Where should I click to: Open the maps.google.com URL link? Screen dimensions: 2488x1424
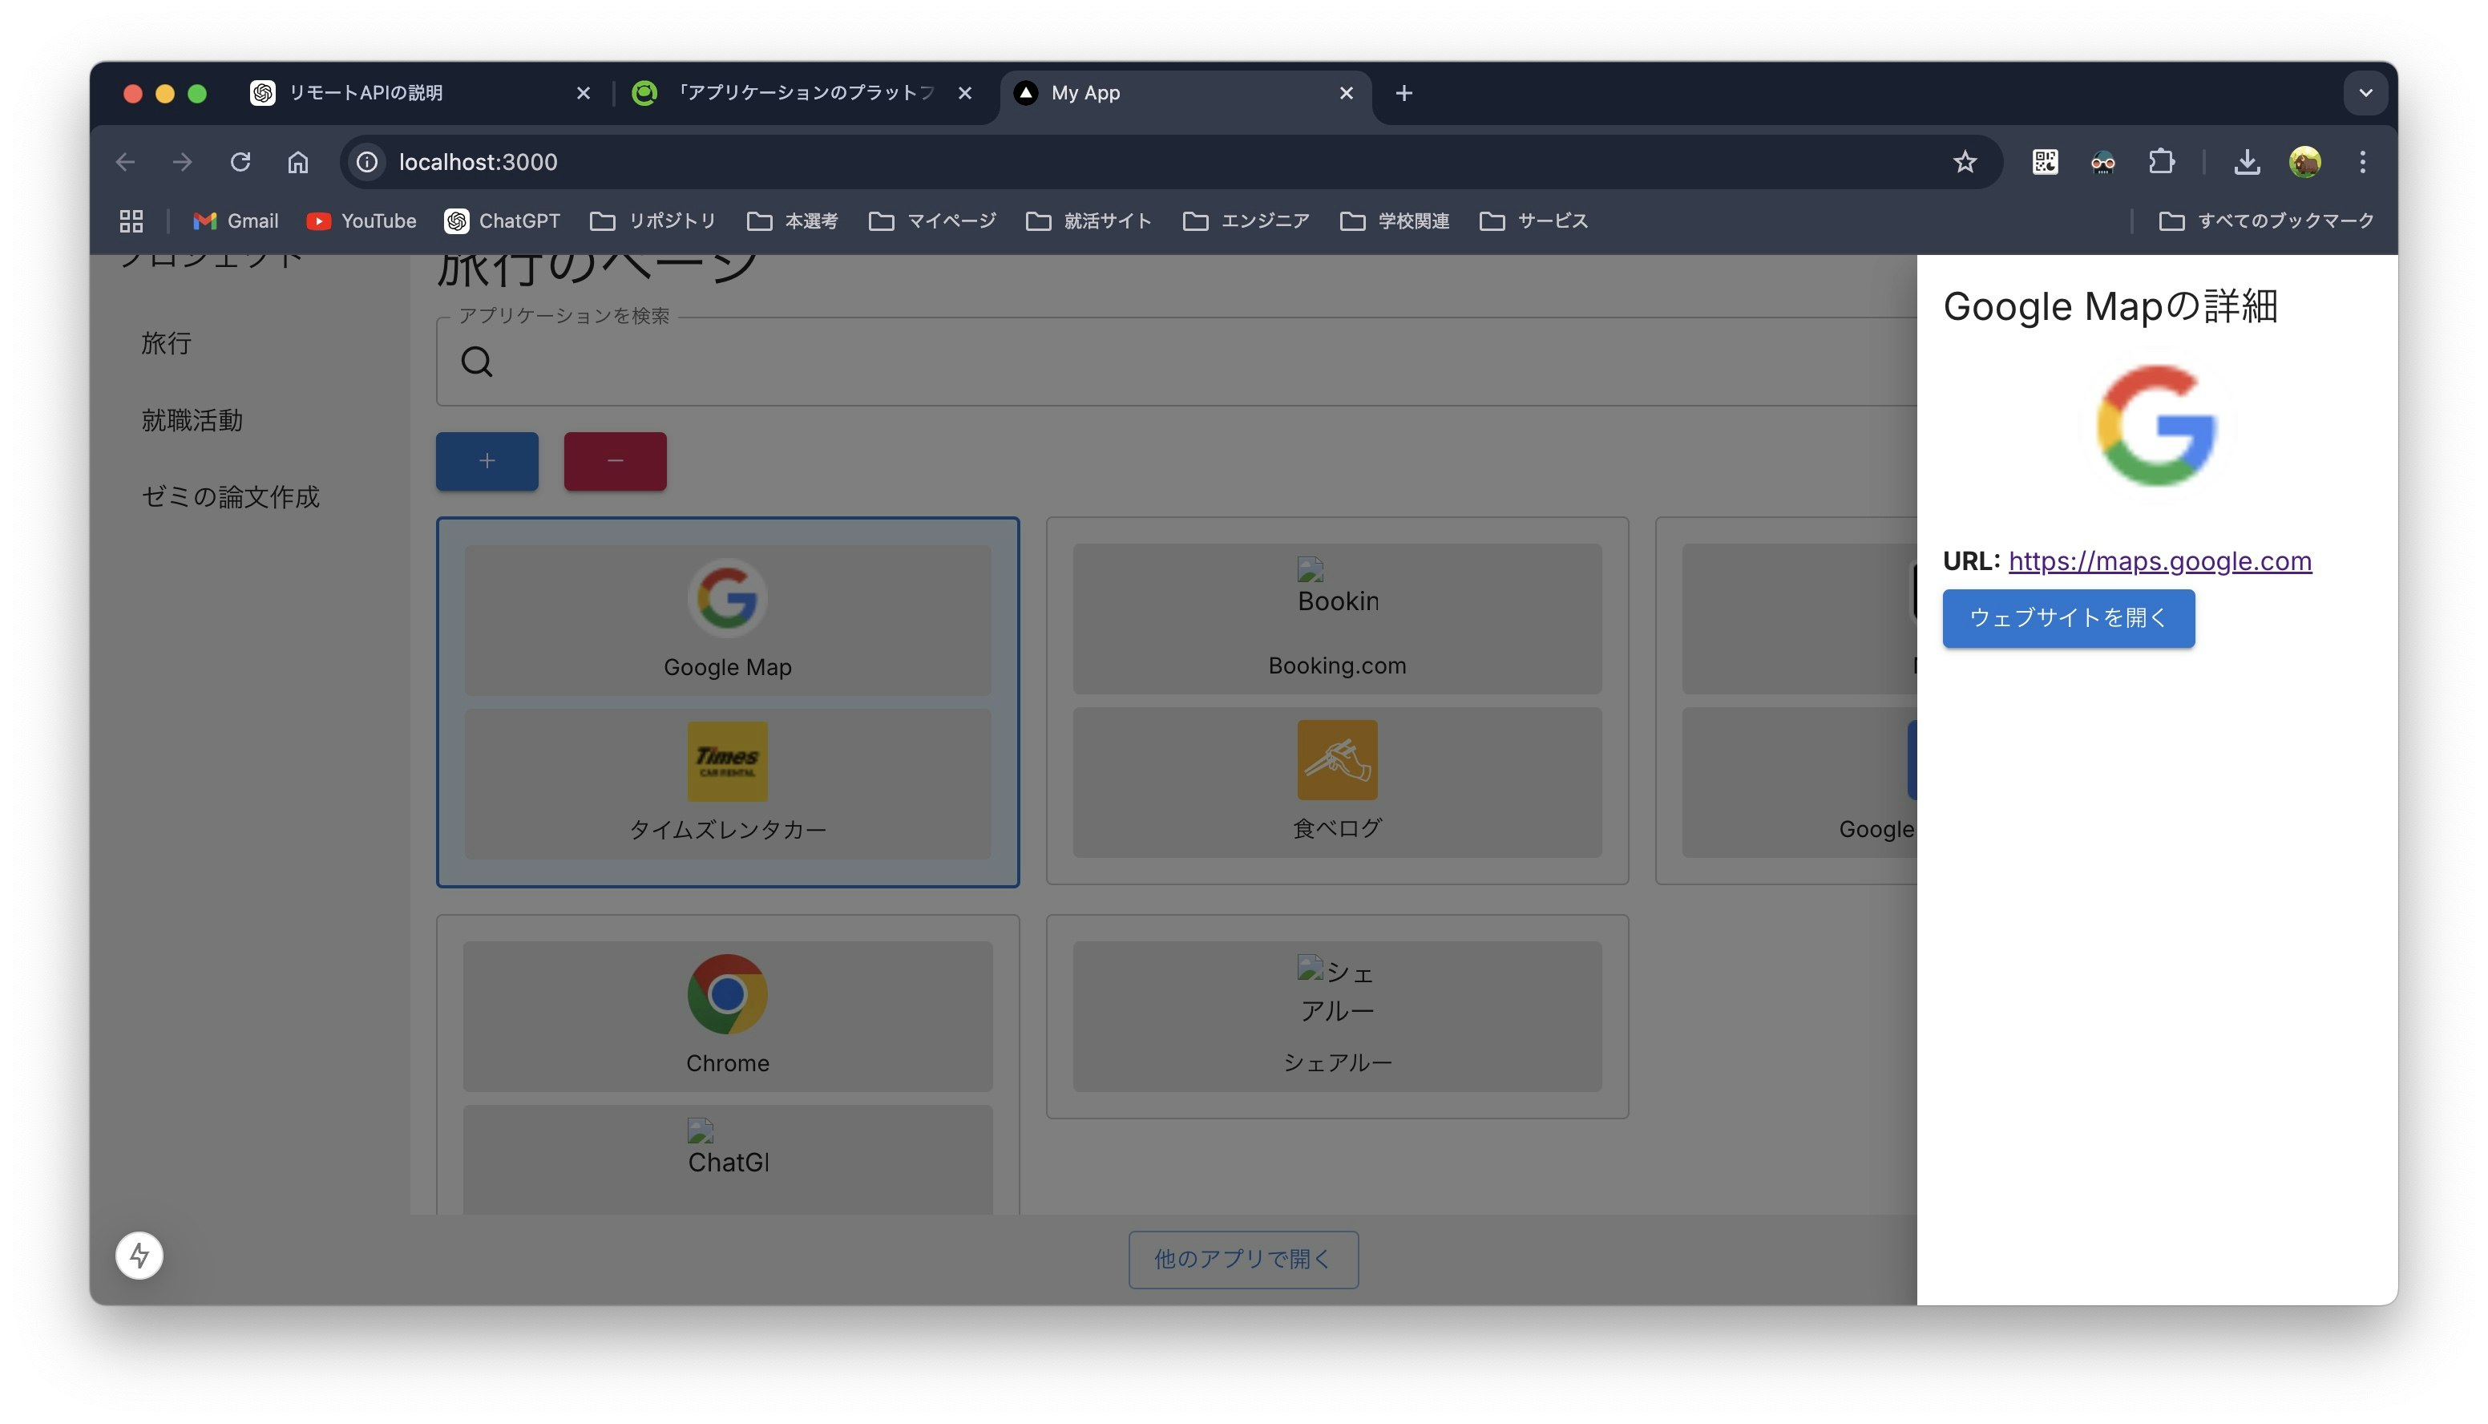(x=2159, y=560)
